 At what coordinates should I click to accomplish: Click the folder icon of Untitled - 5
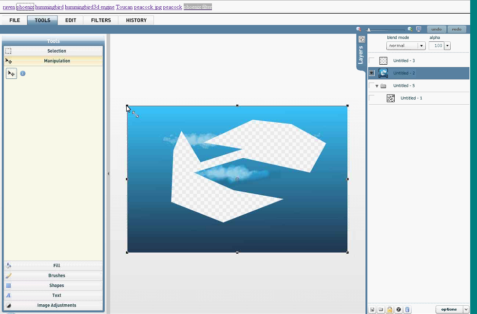click(x=383, y=86)
